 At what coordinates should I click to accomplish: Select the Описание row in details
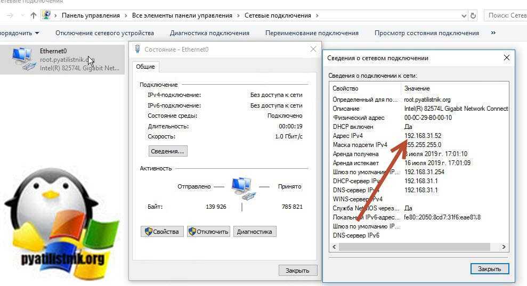tap(419, 109)
